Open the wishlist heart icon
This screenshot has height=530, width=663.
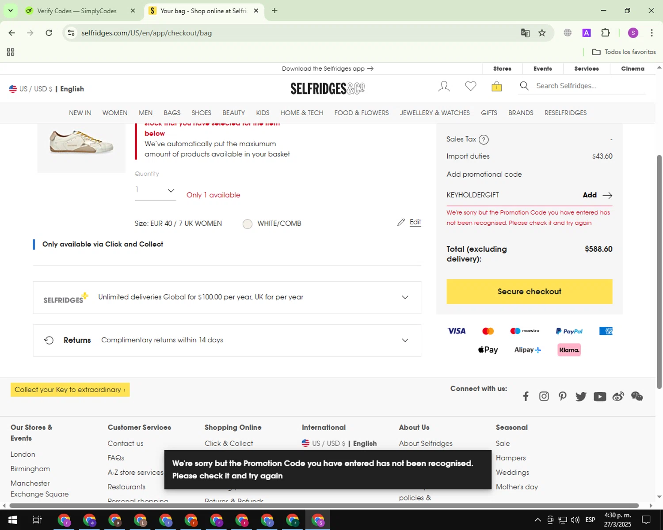coord(471,86)
